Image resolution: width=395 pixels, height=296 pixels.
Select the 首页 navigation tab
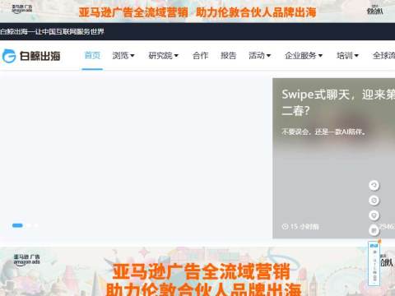point(92,56)
